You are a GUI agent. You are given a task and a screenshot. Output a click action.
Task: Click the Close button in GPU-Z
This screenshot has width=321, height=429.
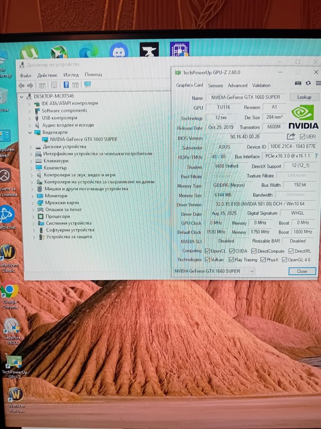pyautogui.click(x=302, y=271)
